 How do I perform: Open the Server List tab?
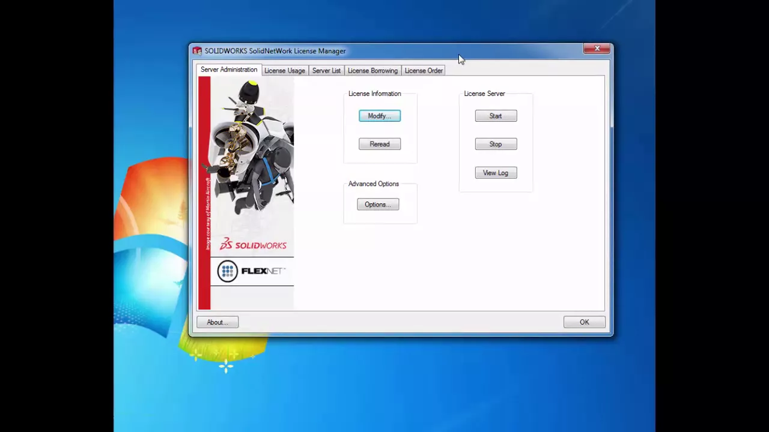[326, 71]
